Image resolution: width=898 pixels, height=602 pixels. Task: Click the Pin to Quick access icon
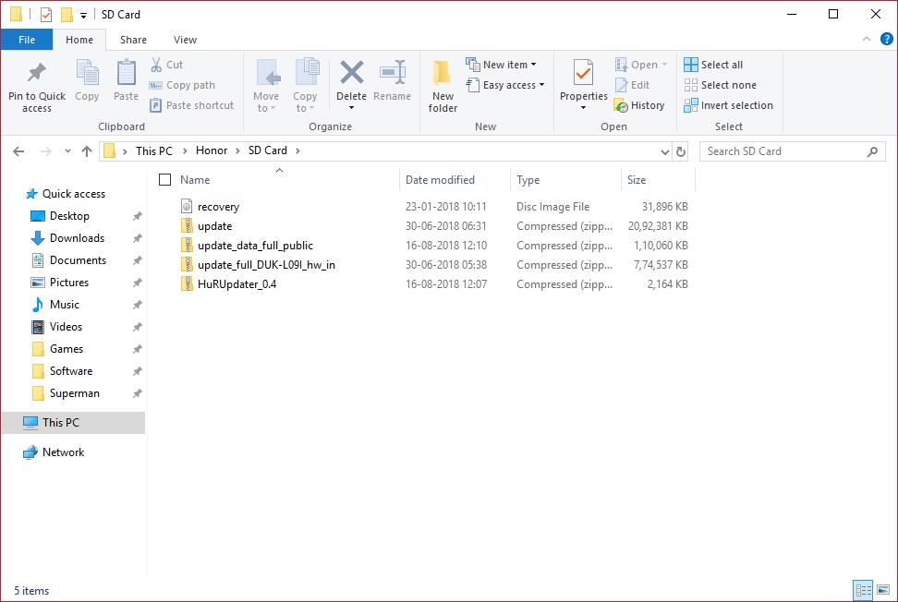click(x=37, y=74)
